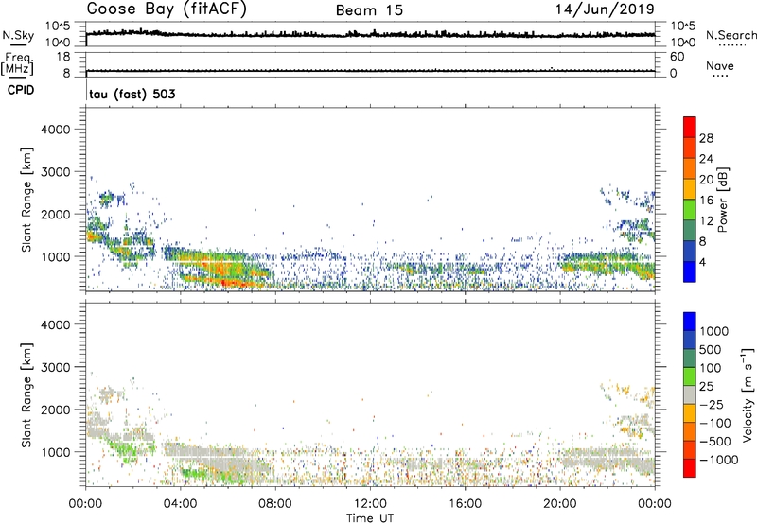This screenshot has height=524, width=757.
Task: Click the 'N.Sky' legend label
Action: (18, 35)
